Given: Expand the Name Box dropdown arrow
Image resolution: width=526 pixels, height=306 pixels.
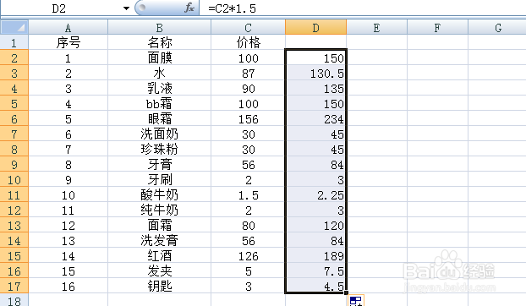Looking at the screenshot, I should click(x=126, y=8).
